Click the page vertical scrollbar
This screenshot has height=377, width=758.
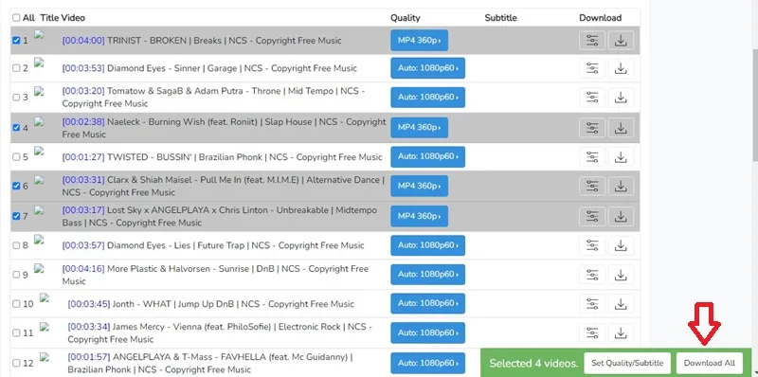pyautogui.click(x=755, y=104)
